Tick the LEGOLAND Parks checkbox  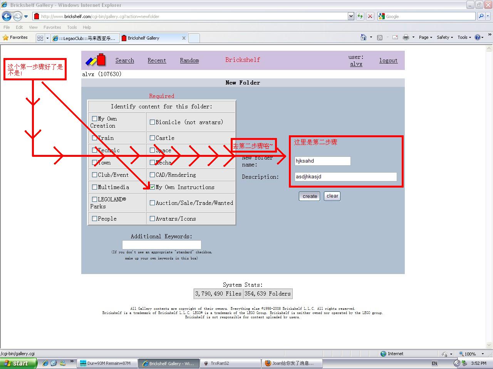point(95,199)
